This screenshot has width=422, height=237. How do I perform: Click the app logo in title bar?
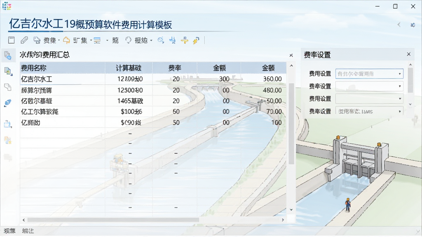[7, 6]
